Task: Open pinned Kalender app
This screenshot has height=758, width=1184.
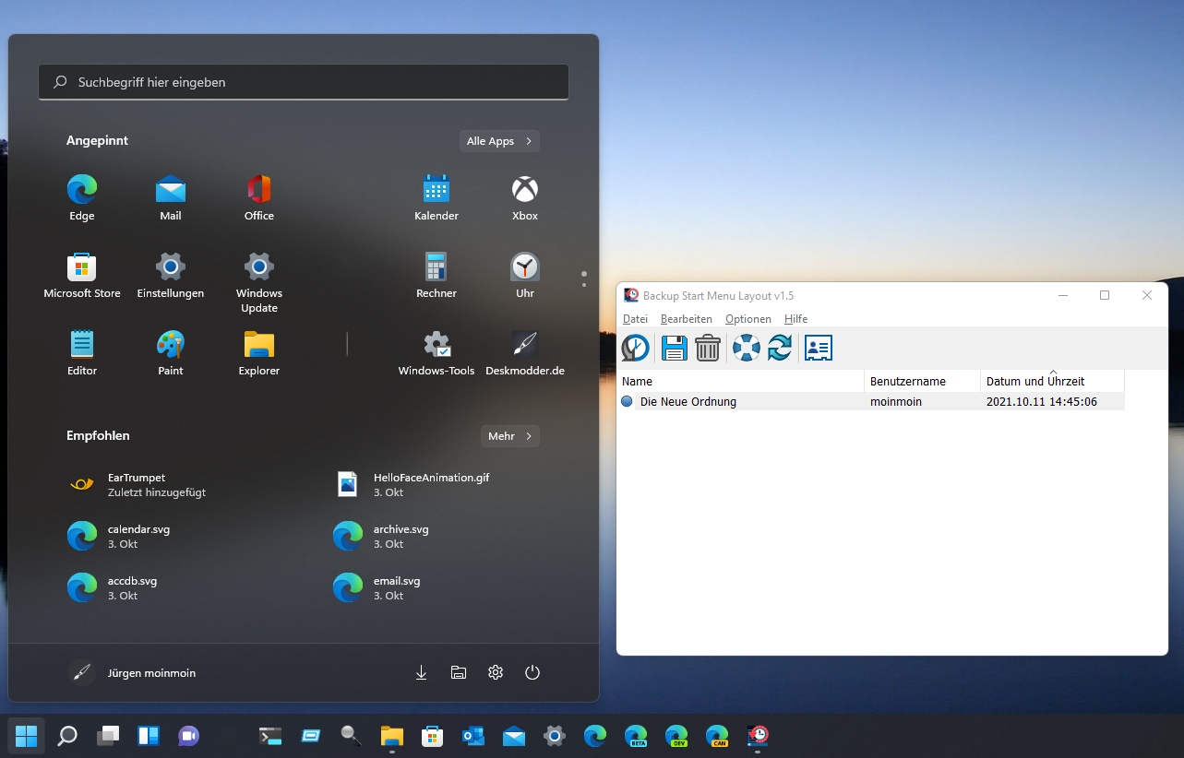Action: [x=437, y=198]
